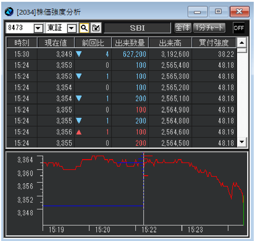Click the 全体 button
This screenshot has width=254, height=241.
[183, 28]
